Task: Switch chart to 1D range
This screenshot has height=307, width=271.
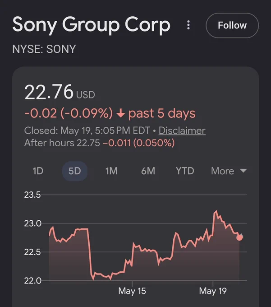Action: tap(38, 171)
